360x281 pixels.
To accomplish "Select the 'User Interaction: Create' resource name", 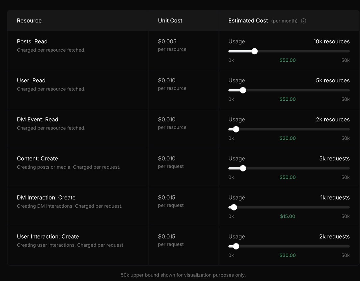I will (x=48, y=237).
